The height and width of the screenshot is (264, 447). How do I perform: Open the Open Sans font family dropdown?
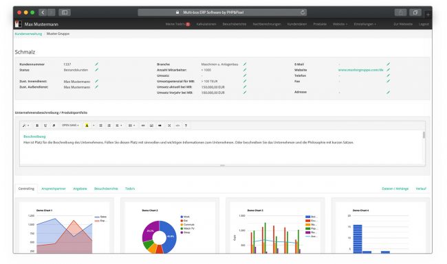pyautogui.click(x=70, y=125)
